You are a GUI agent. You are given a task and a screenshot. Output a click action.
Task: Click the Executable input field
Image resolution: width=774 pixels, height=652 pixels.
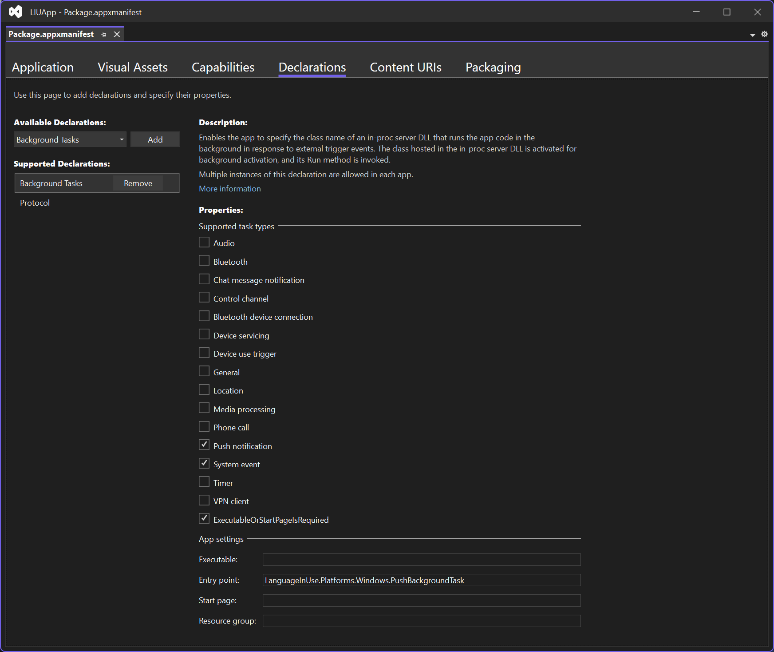pos(422,560)
